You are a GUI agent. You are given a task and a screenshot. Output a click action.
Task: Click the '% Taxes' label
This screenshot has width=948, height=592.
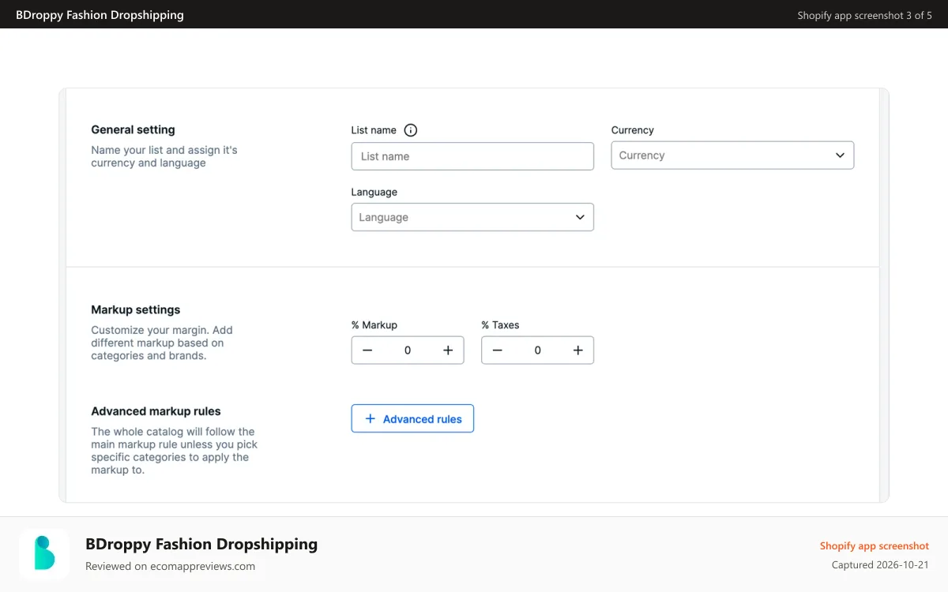pyautogui.click(x=500, y=325)
